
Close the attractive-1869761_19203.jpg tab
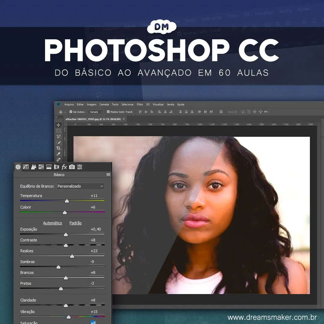point(124,119)
